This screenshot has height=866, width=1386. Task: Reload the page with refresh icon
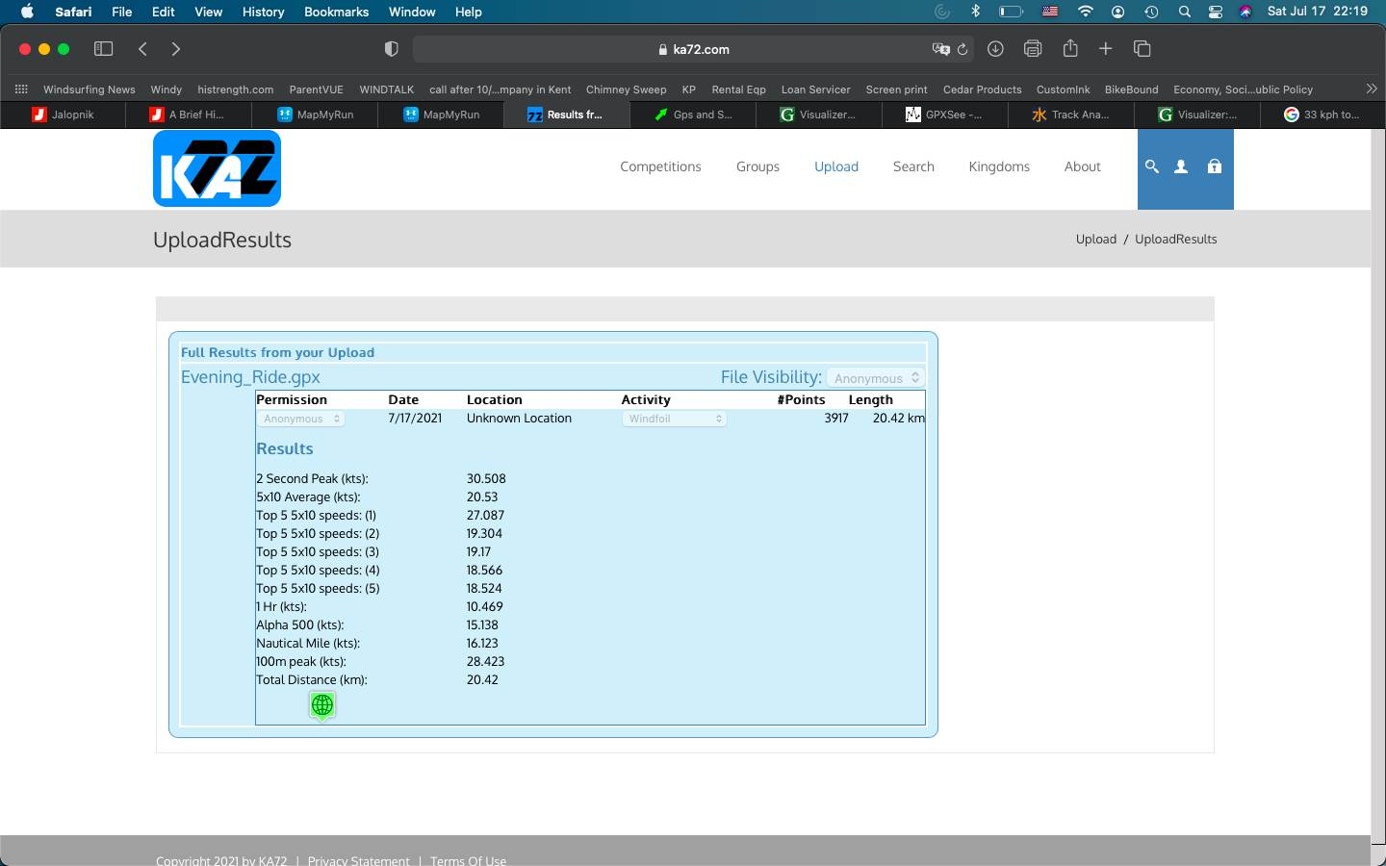(962, 49)
